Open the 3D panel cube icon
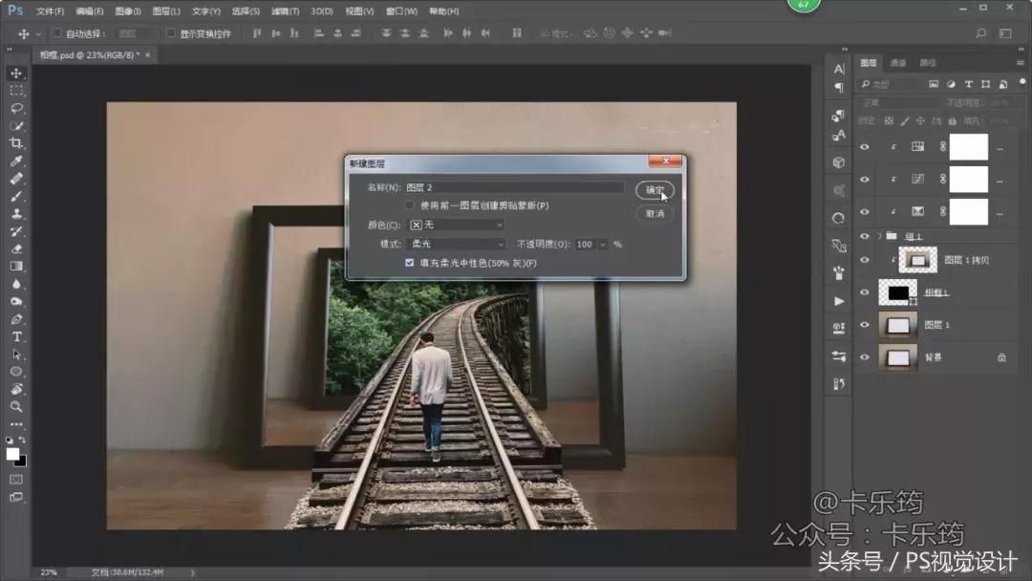Image resolution: width=1032 pixels, height=581 pixels. coord(839,162)
